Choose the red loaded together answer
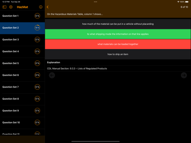The height and width of the screenshot is (143, 191). pyautogui.click(x=118, y=44)
